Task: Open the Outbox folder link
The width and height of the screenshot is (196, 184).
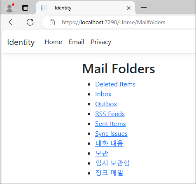Action: [106, 104]
